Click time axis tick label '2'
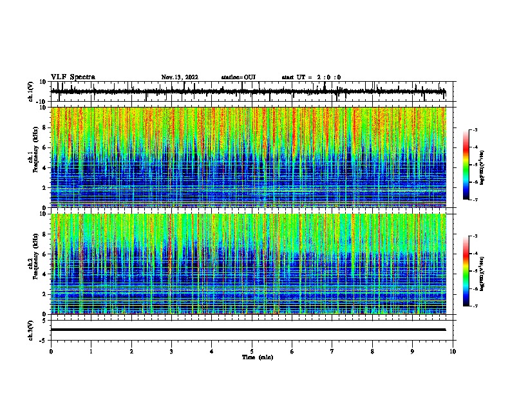510x394 pixels. pyautogui.click(x=131, y=352)
